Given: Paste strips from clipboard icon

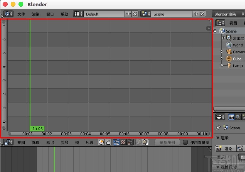Looking at the screenshot, I should pyautogui.click(x=145, y=142).
